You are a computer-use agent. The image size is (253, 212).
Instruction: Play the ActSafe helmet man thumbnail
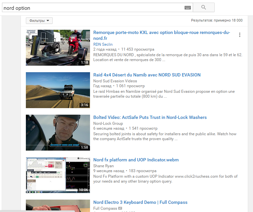(x=58, y=133)
